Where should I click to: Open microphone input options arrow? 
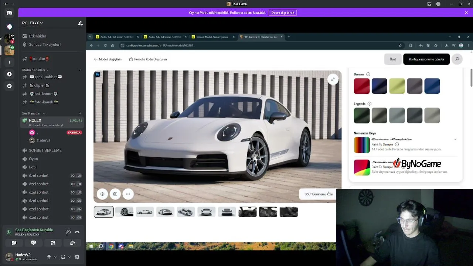(55, 257)
